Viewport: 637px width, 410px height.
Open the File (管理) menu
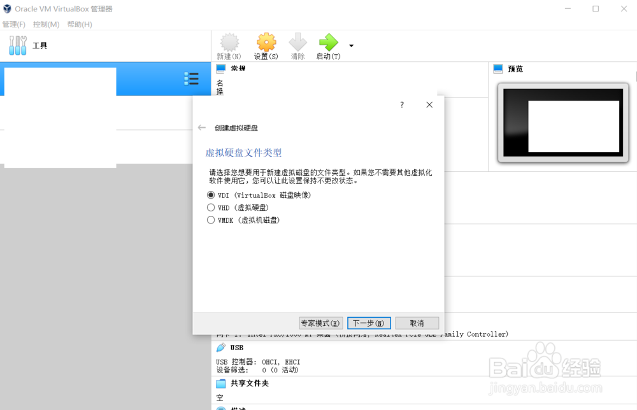14,24
